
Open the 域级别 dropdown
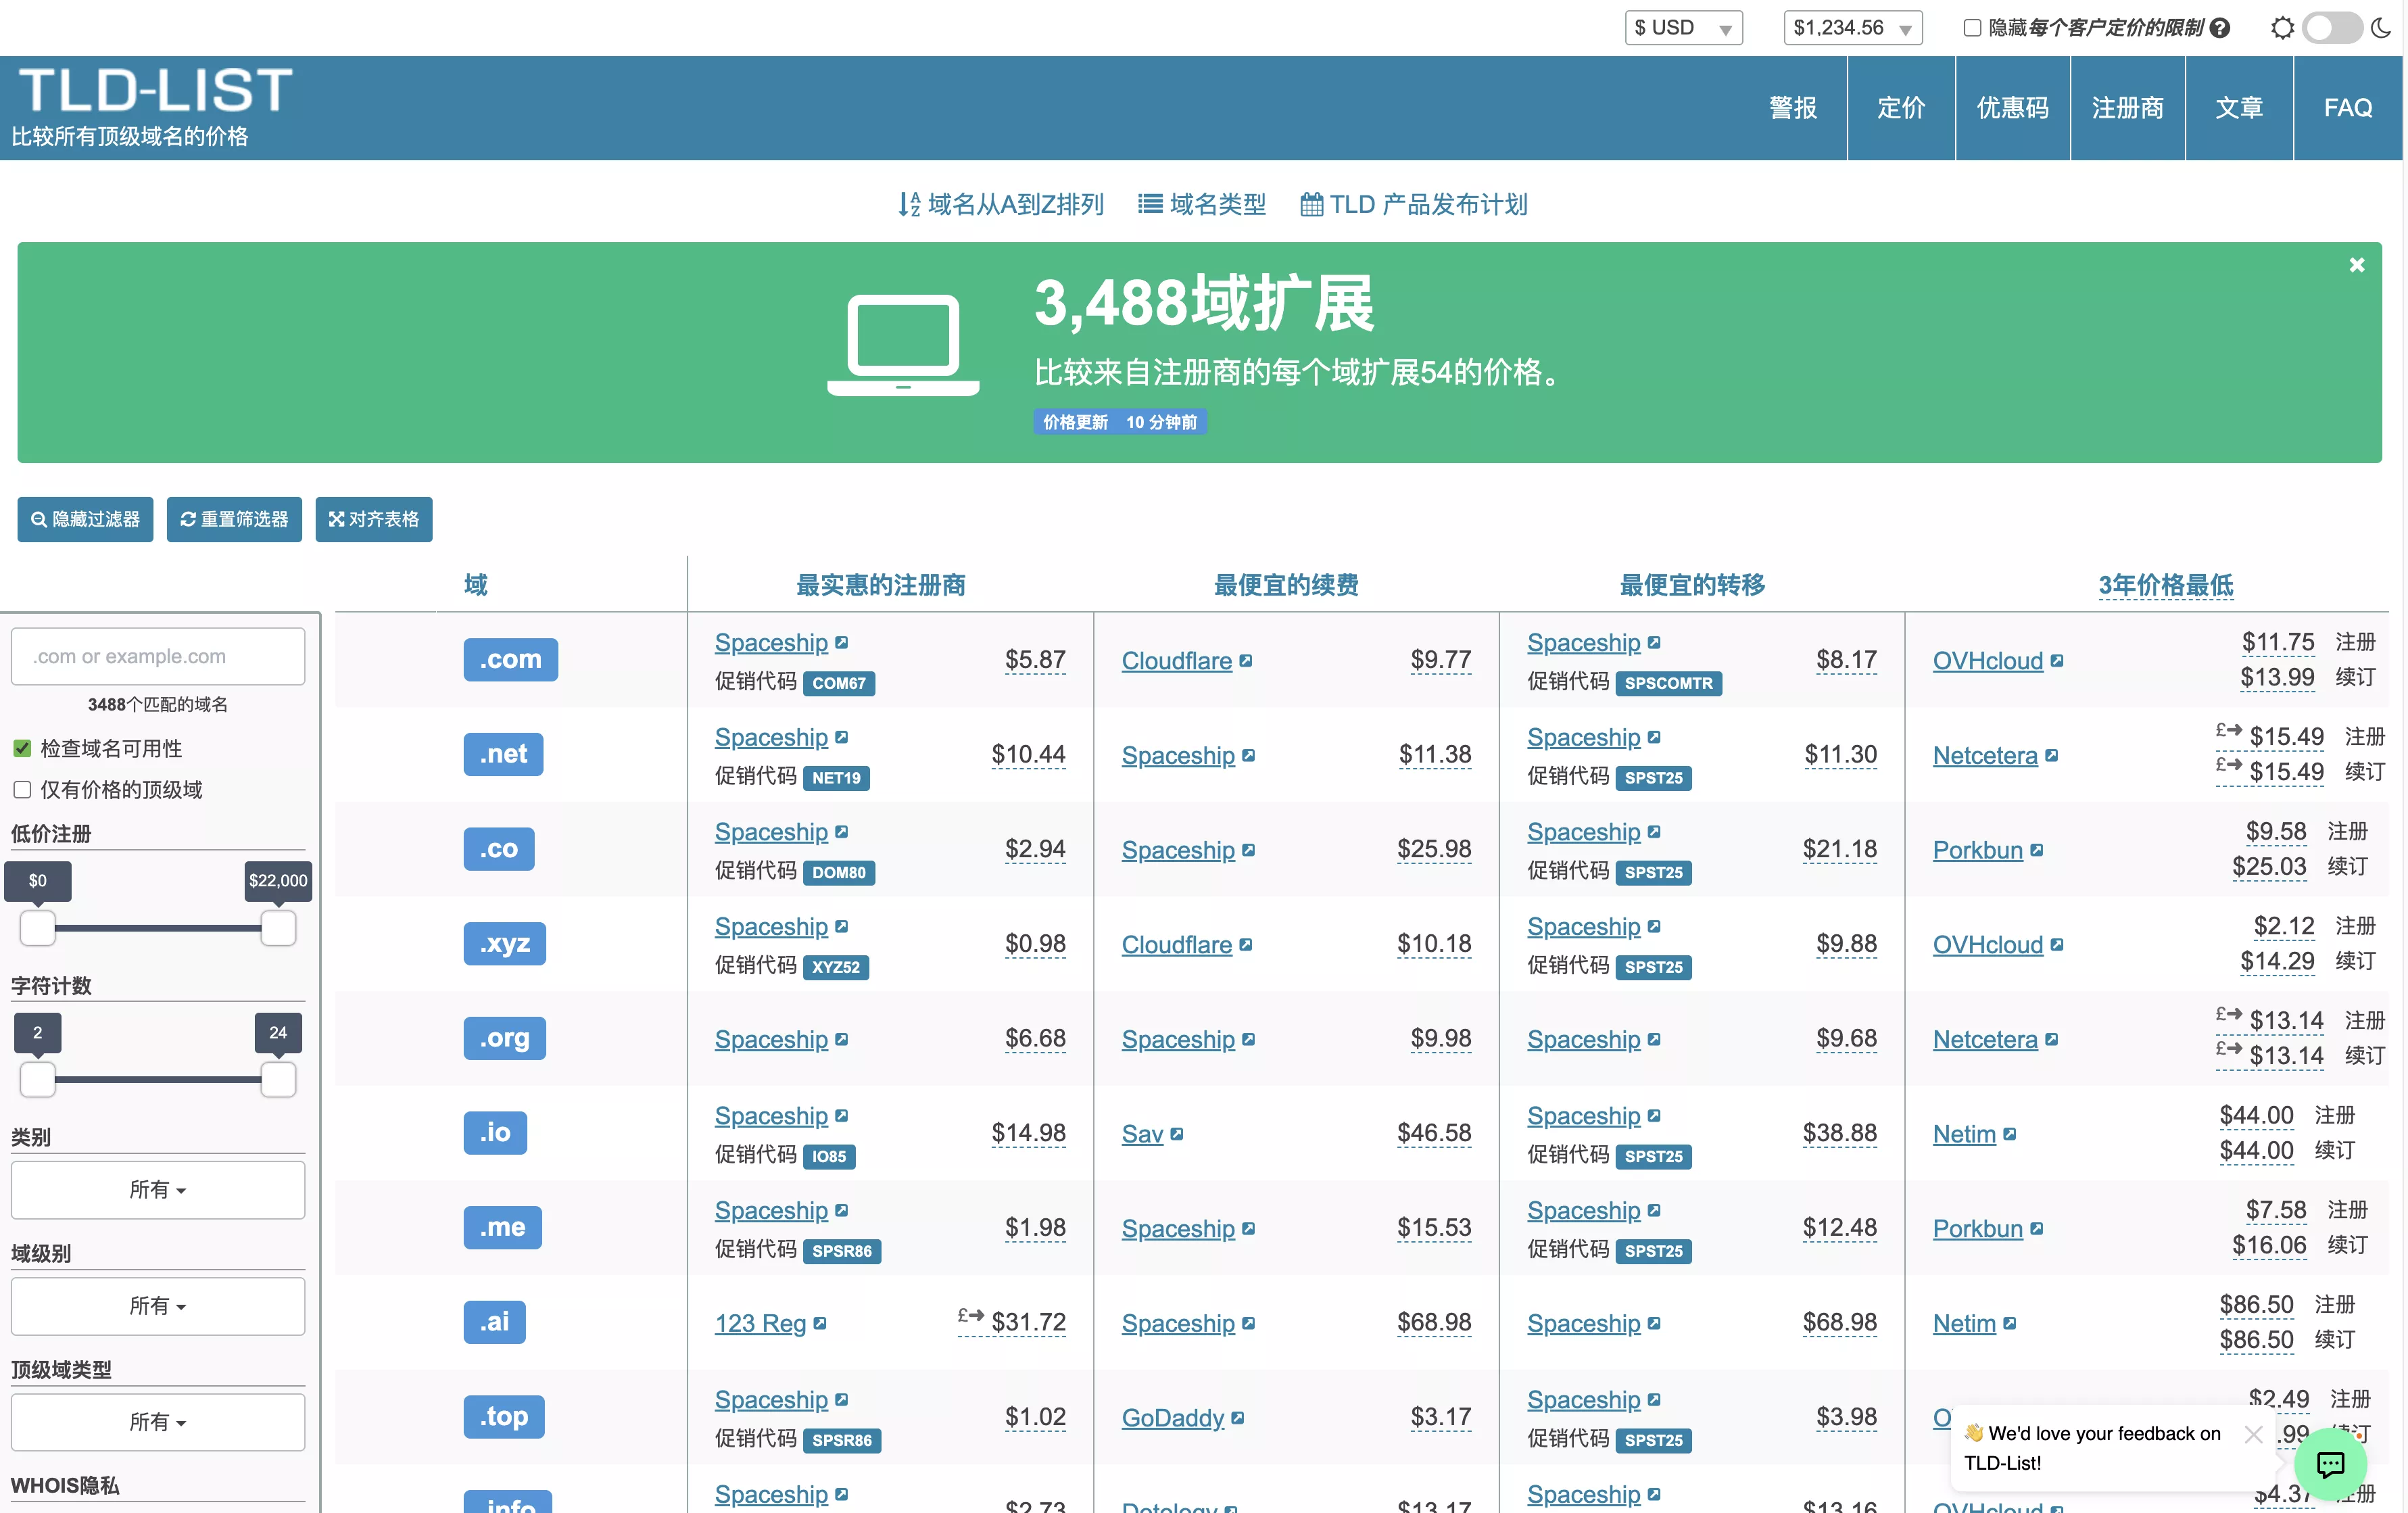tap(157, 1306)
